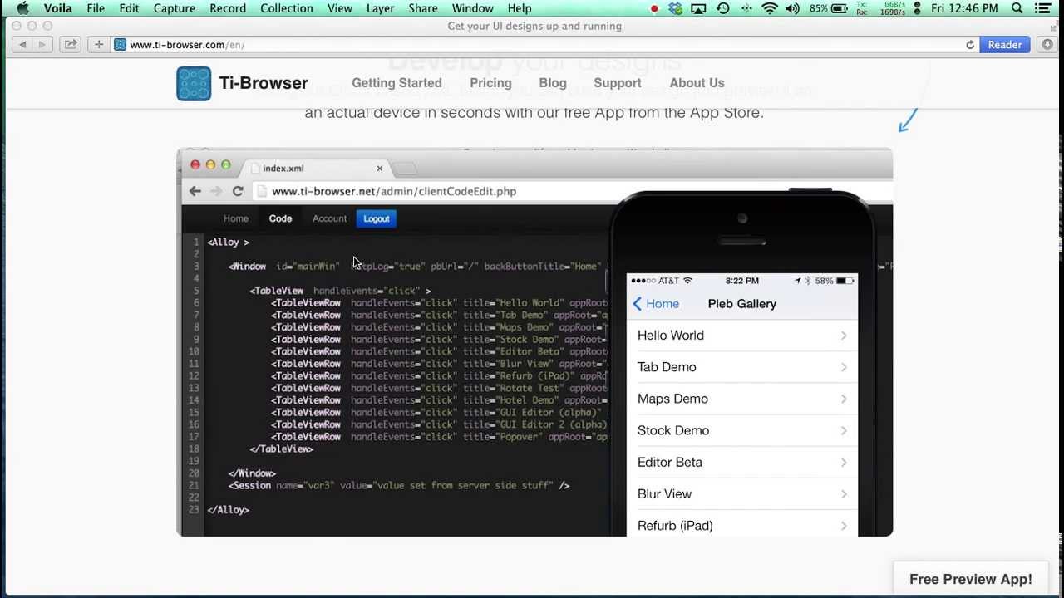Image resolution: width=1064 pixels, height=598 pixels.
Task: Open the Layer menu
Action: tap(381, 8)
